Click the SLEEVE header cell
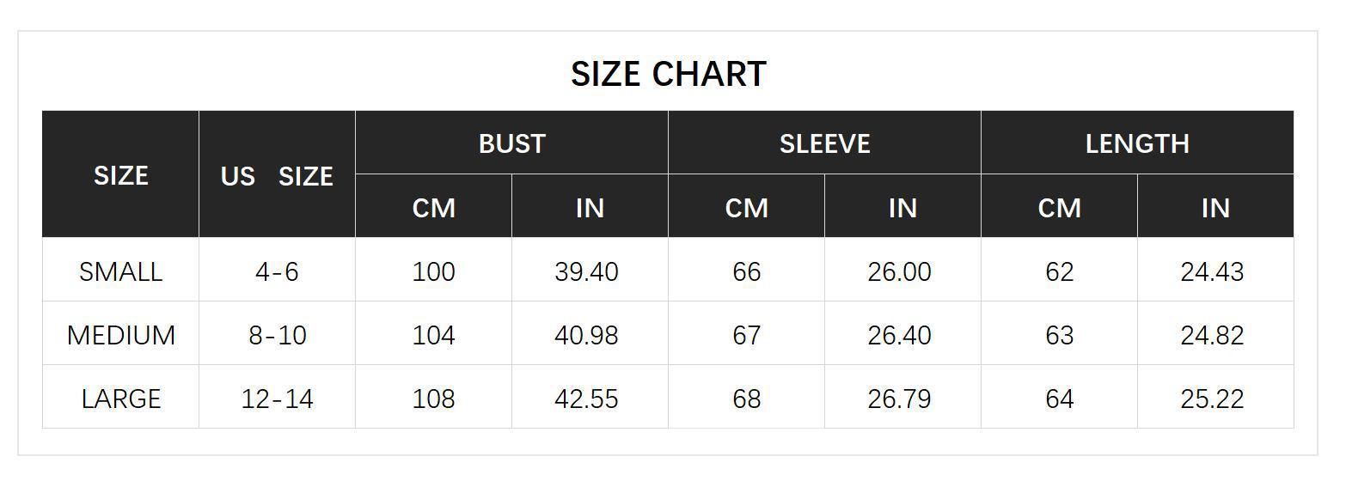This screenshot has height=481, width=1346. click(x=824, y=143)
